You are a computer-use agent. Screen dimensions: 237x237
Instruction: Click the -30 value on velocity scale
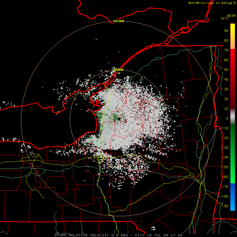click(x=225, y=148)
